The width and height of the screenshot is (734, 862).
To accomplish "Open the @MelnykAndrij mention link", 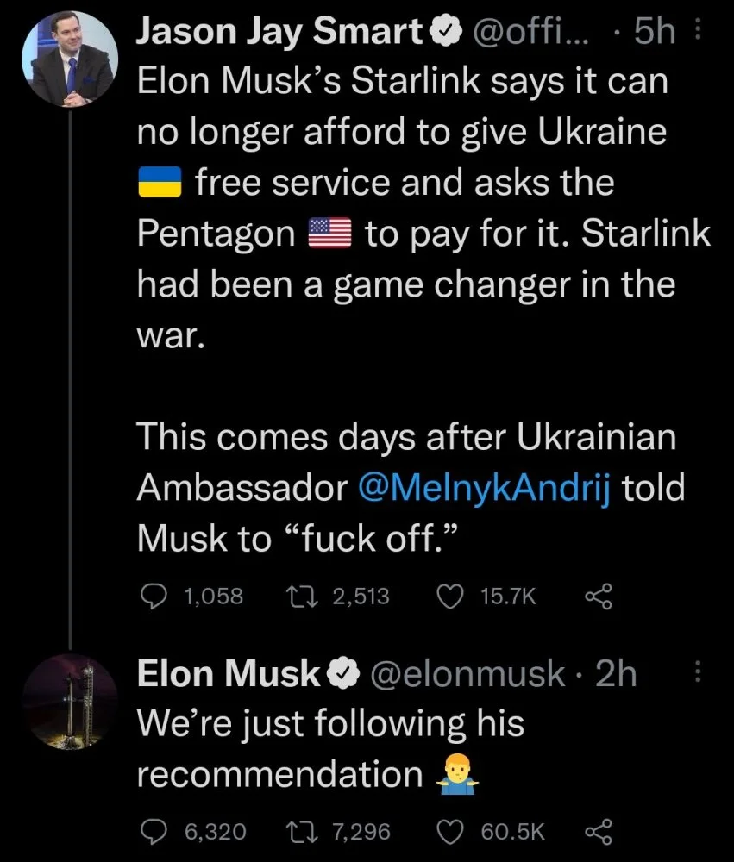I will (486, 489).
